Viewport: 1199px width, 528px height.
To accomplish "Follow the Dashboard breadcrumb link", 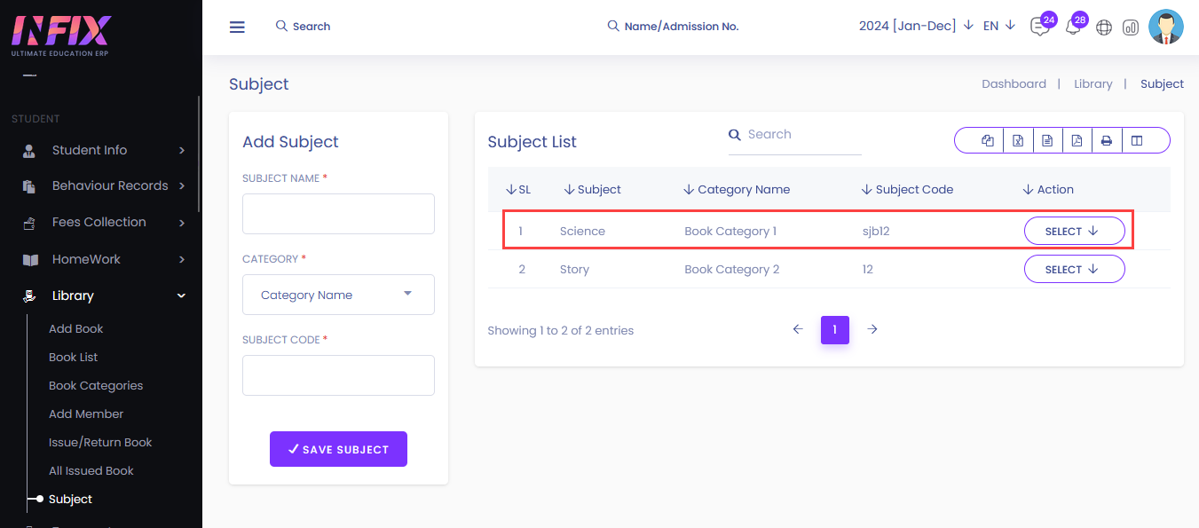I will 1014,83.
